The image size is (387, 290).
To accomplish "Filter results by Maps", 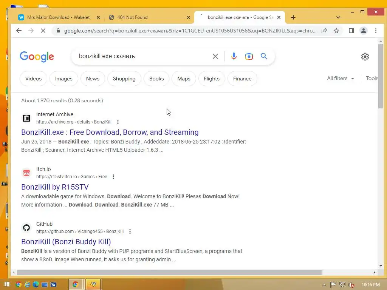I will 184,79.
